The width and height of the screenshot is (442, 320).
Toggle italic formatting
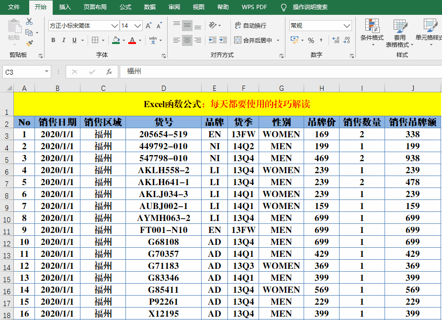(64, 40)
